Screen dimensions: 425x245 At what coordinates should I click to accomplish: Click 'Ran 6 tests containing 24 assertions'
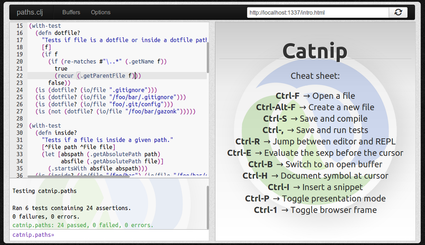click(x=71, y=208)
